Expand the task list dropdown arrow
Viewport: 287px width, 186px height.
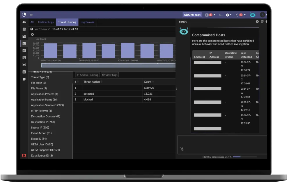[x=215, y=15]
